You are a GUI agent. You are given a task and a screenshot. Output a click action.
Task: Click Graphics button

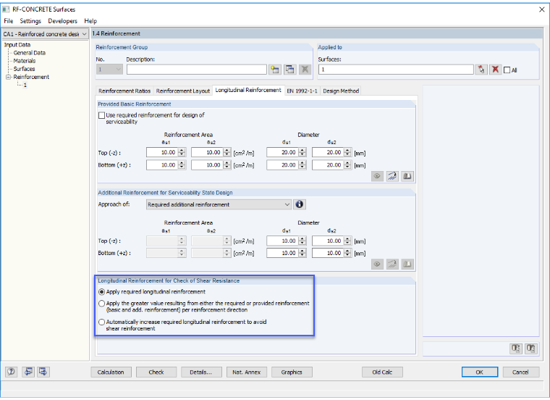coord(292,372)
